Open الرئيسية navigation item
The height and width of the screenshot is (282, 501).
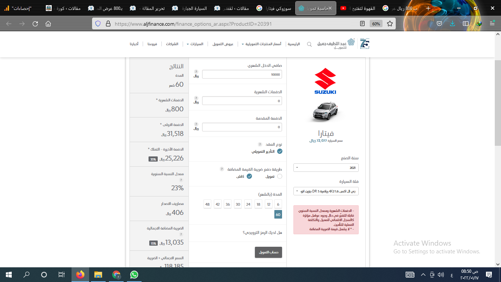[293, 44]
